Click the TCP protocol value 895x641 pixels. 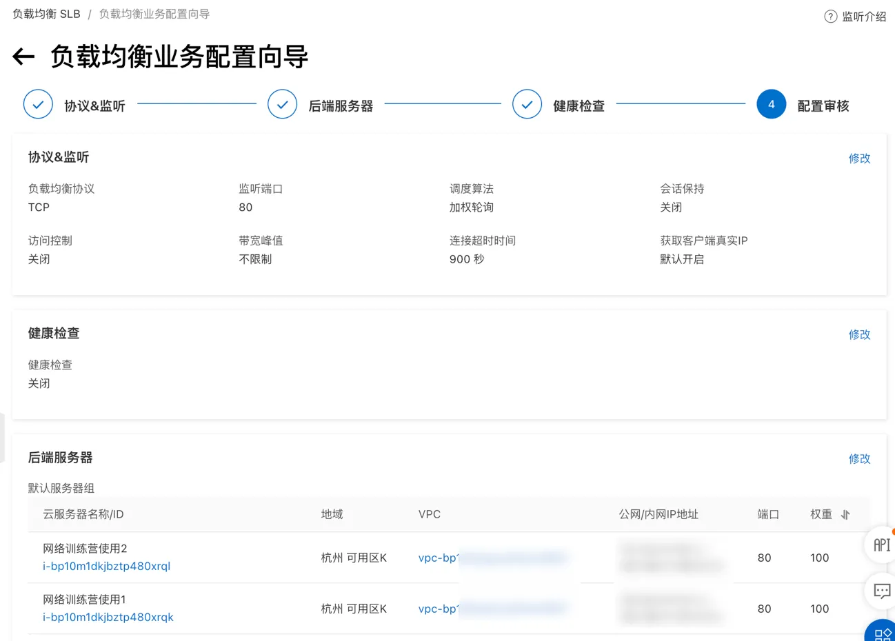point(39,207)
